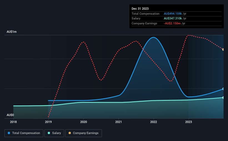Click the blue dot in Total Compensation legend

click(9, 133)
